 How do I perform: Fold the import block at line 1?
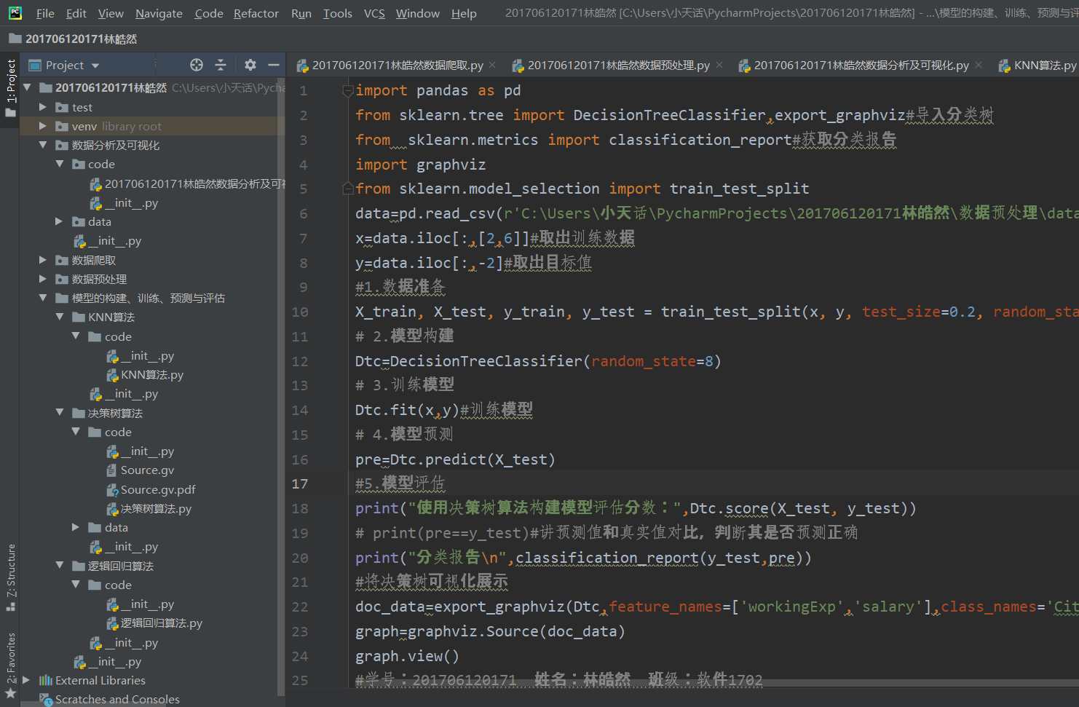pos(348,91)
